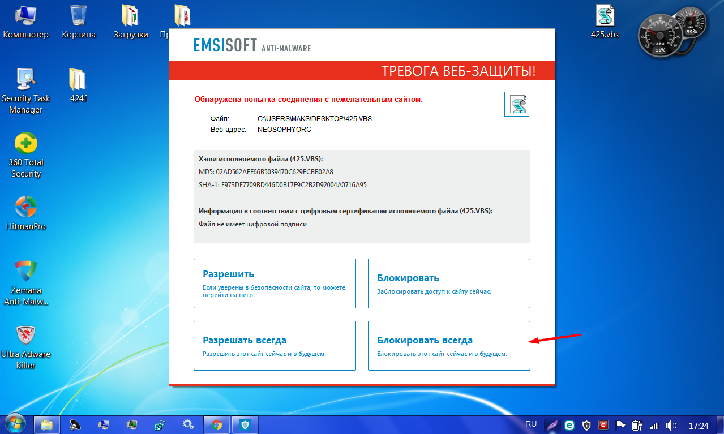
Task: Click the gears settings taskbar icon
Action: tap(188, 424)
